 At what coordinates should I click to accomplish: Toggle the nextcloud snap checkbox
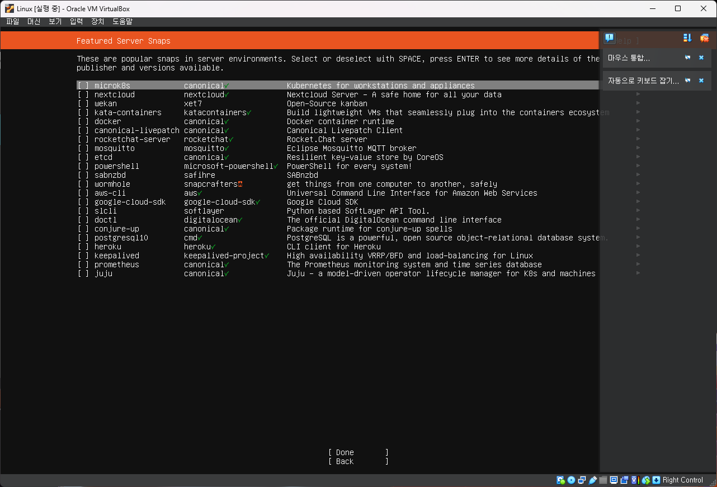83,94
